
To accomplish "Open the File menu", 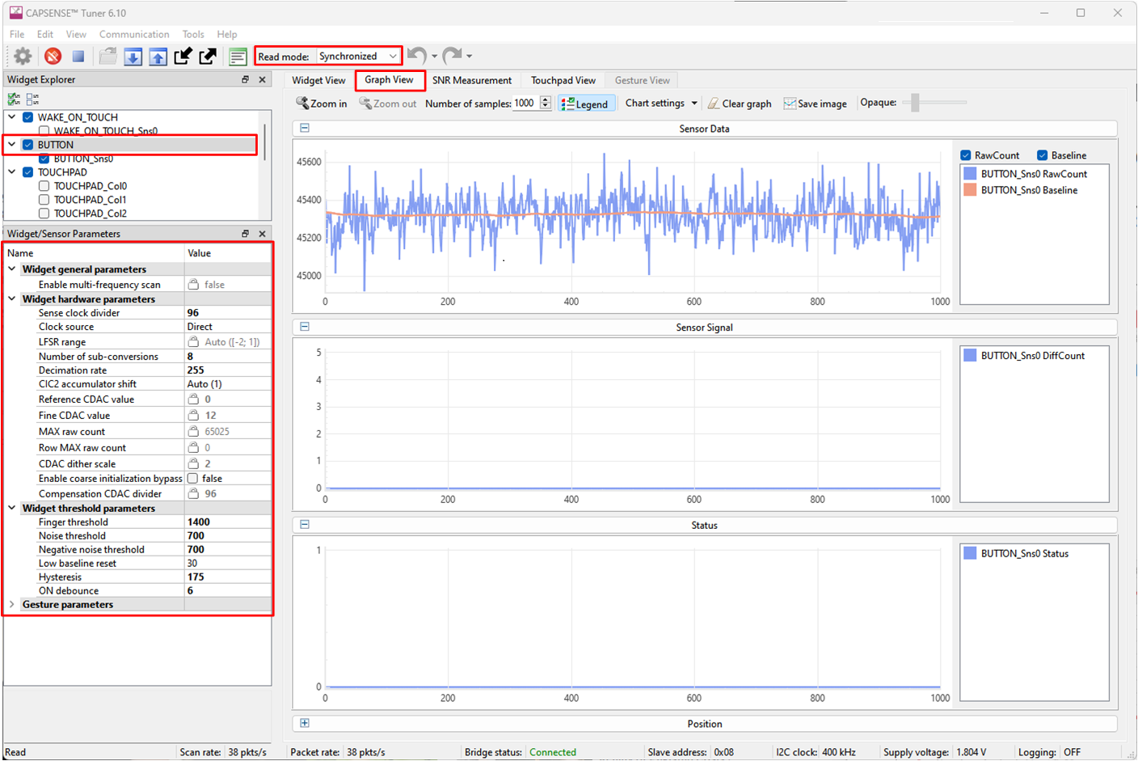I will tap(17, 34).
